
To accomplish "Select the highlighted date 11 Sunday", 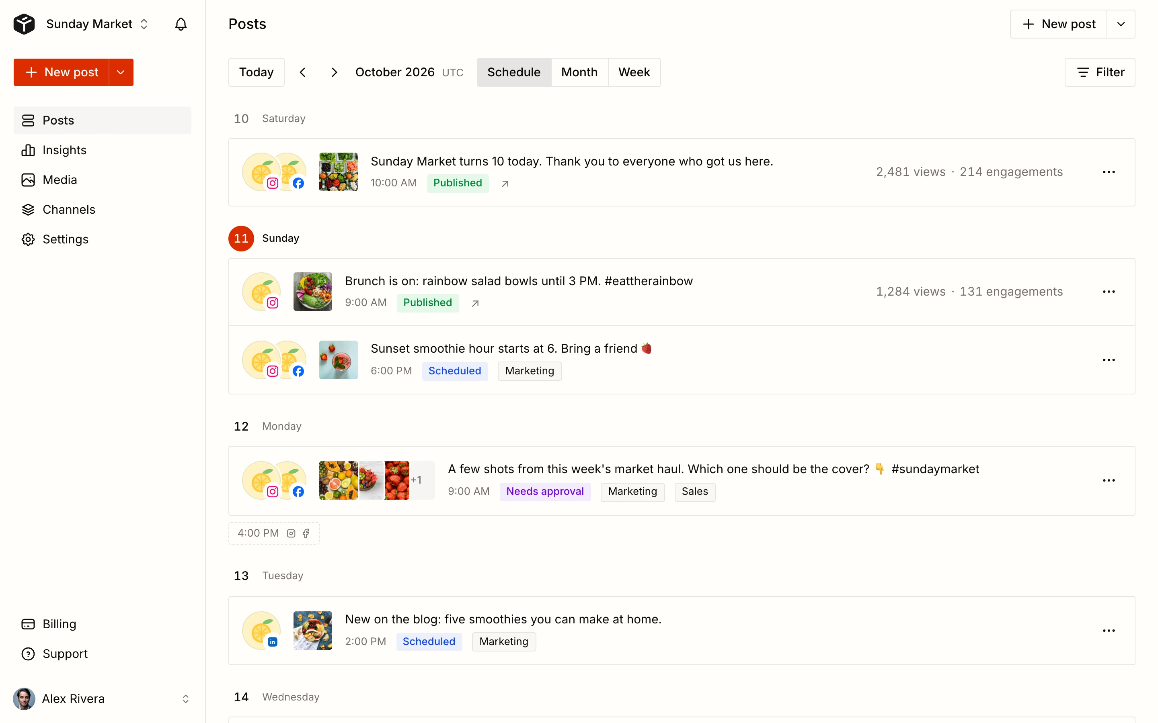I will [241, 238].
